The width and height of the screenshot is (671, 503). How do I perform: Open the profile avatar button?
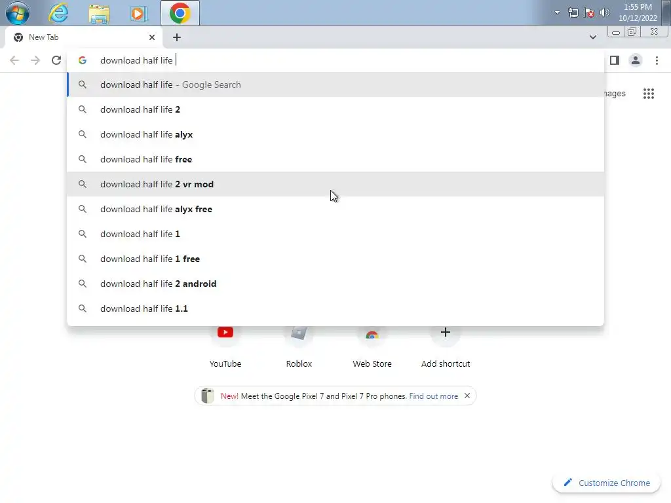pyautogui.click(x=636, y=60)
